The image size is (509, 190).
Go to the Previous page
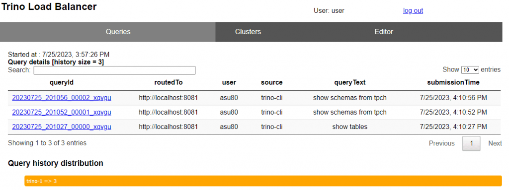tap(442, 143)
